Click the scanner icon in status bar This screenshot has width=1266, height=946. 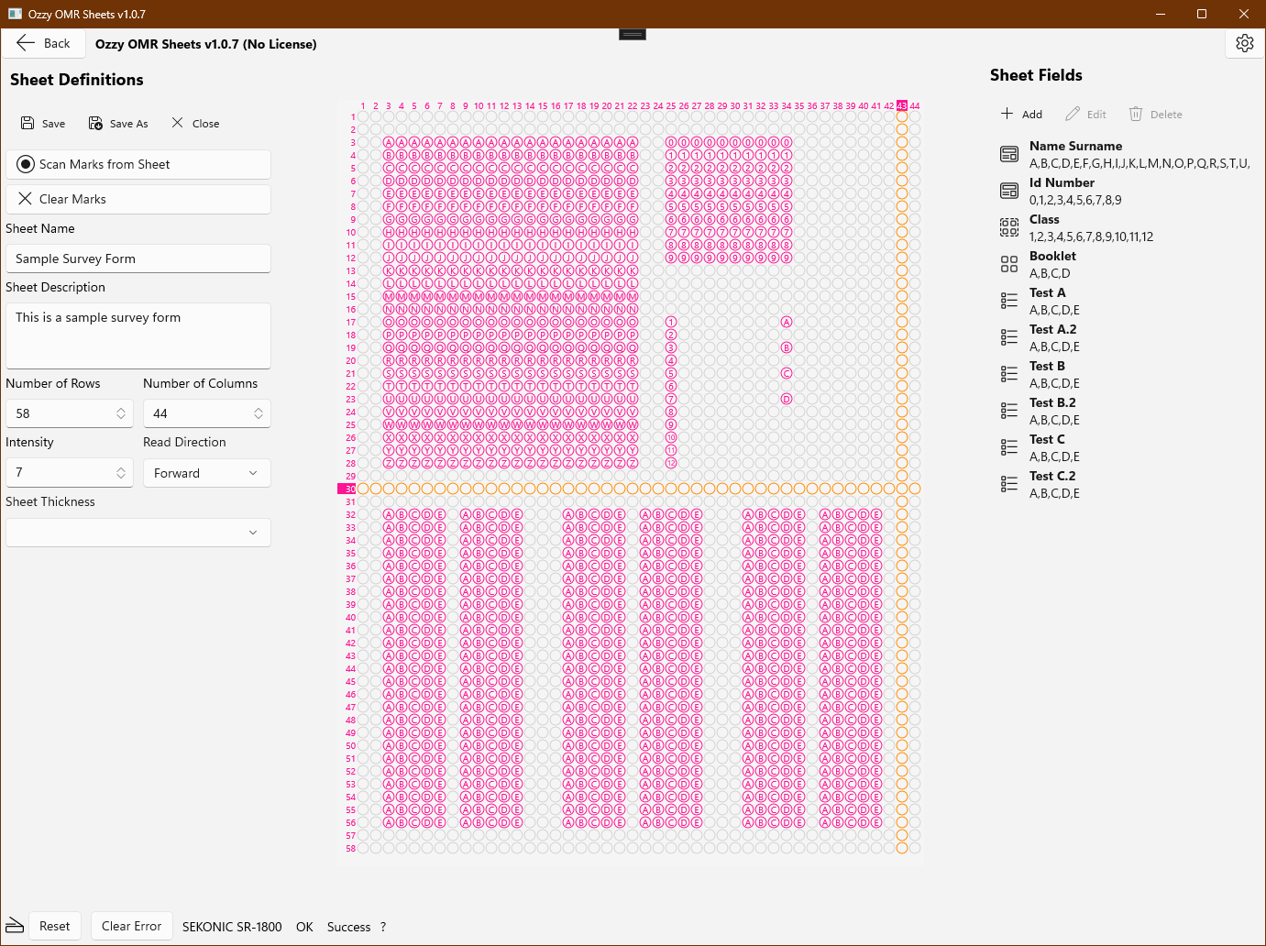point(15,925)
